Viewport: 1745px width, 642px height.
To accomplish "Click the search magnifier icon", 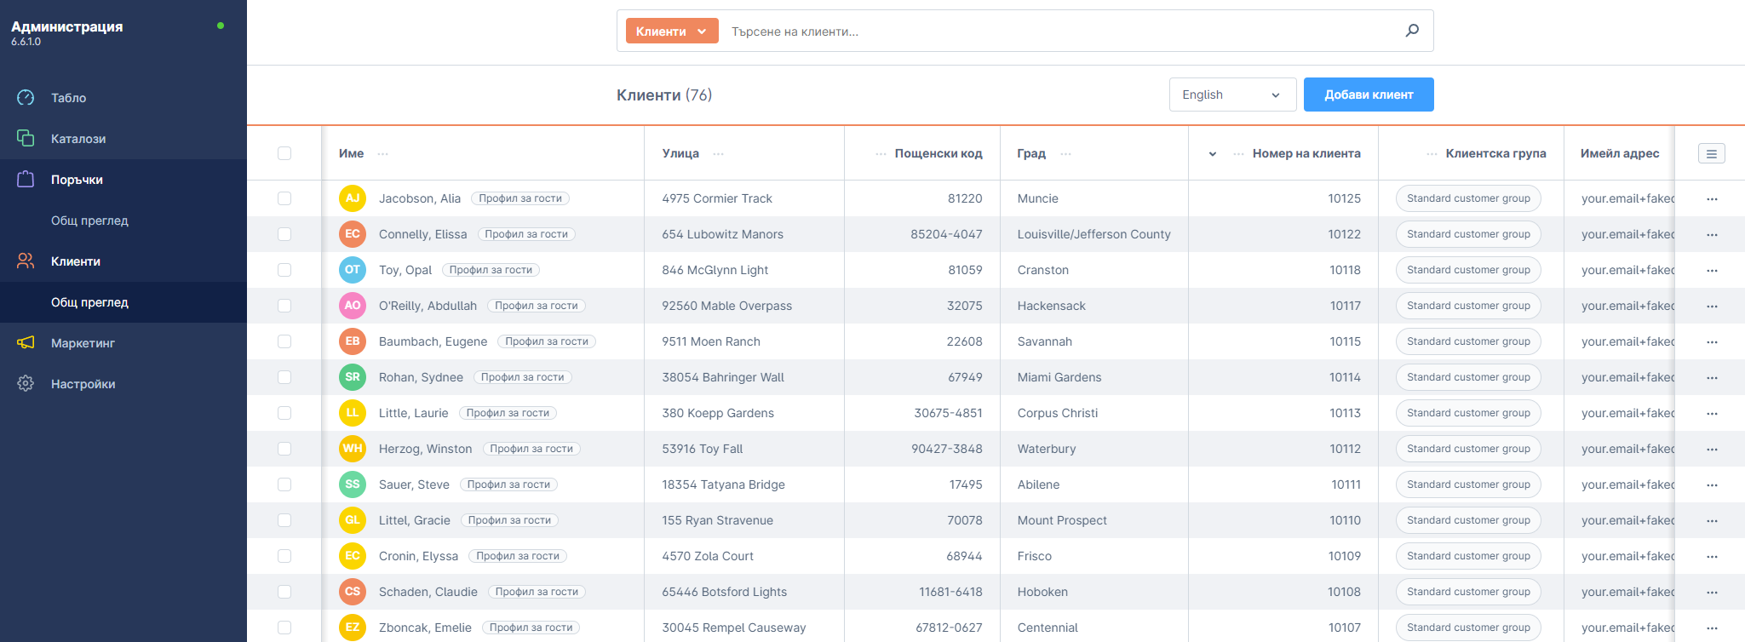I will coord(1411,31).
